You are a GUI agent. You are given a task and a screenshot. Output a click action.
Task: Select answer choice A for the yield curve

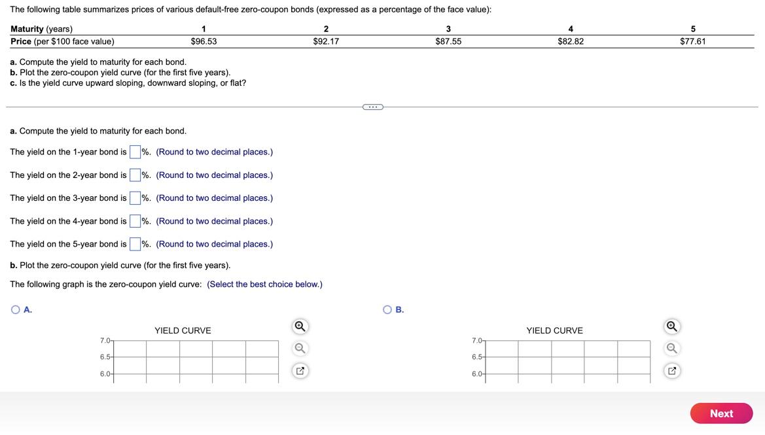[x=14, y=308]
